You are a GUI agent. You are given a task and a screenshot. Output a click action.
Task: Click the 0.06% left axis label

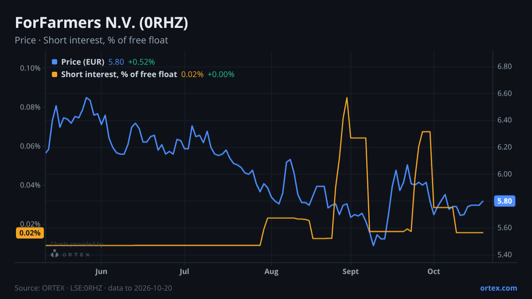pos(31,146)
